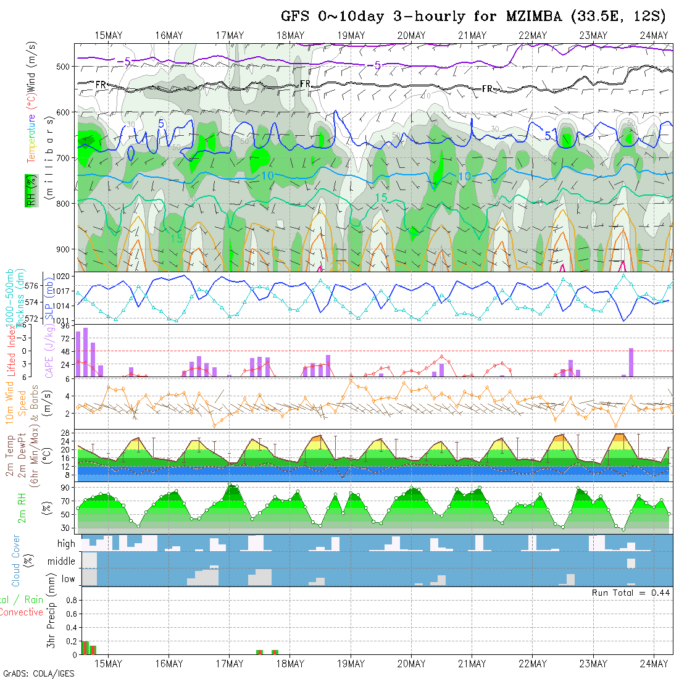Click the 'Temperature' axis legend label
Image resolution: width=679 pixels, height=679 pixels.
pos(31,138)
